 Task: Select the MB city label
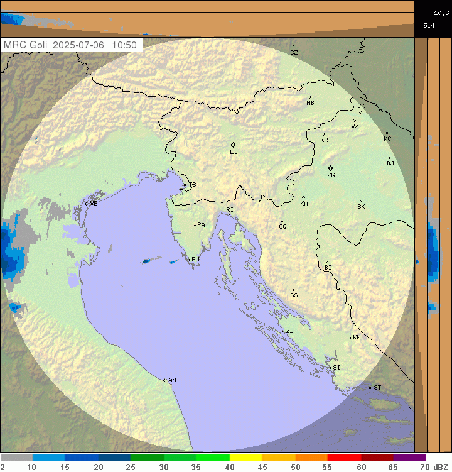point(310,103)
